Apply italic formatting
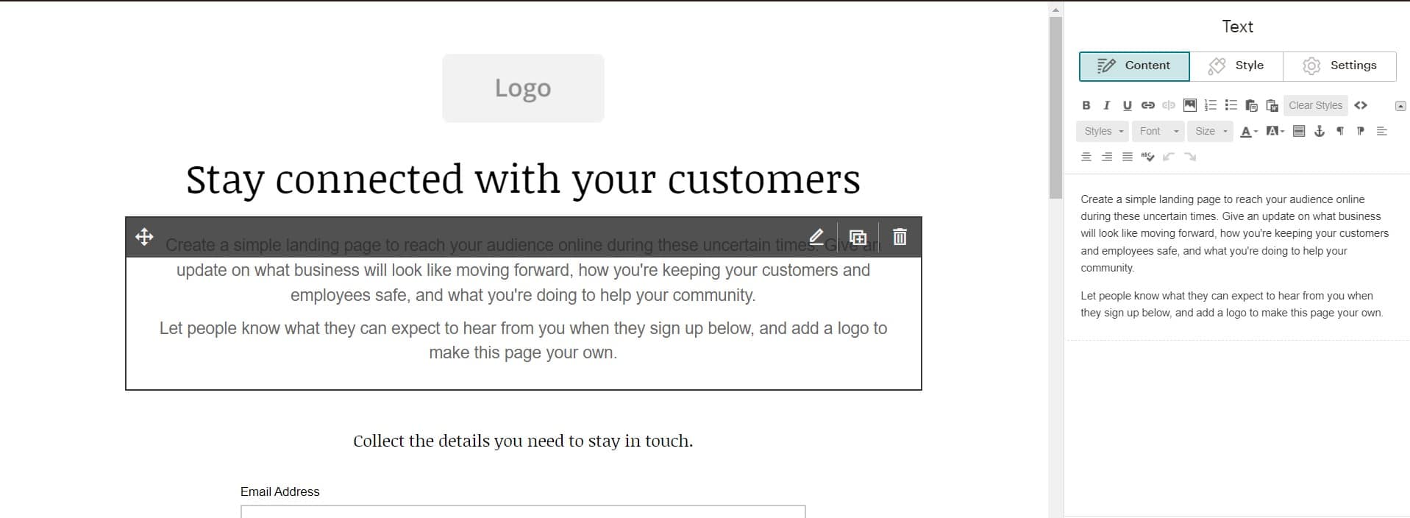 1106,105
